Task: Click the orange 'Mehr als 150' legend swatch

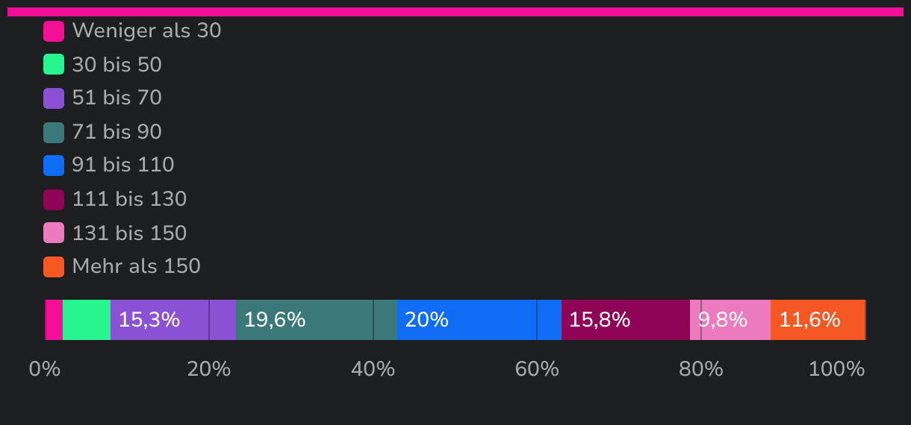Action: pos(54,267)
